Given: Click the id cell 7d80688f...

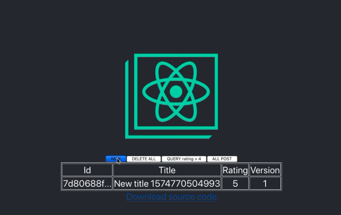Looking at the screenshot, I should (87, 184).
